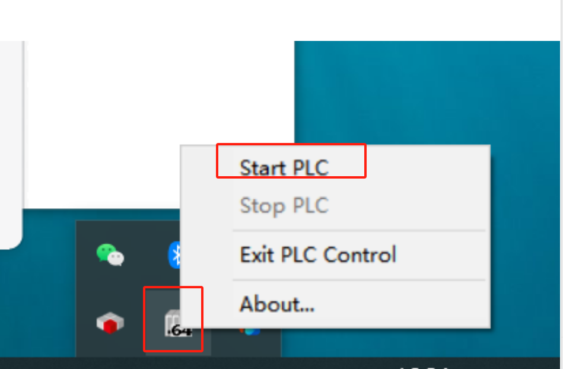Click the separator line above About...
This screenshot has height=369, width=563.
(359, 280)
